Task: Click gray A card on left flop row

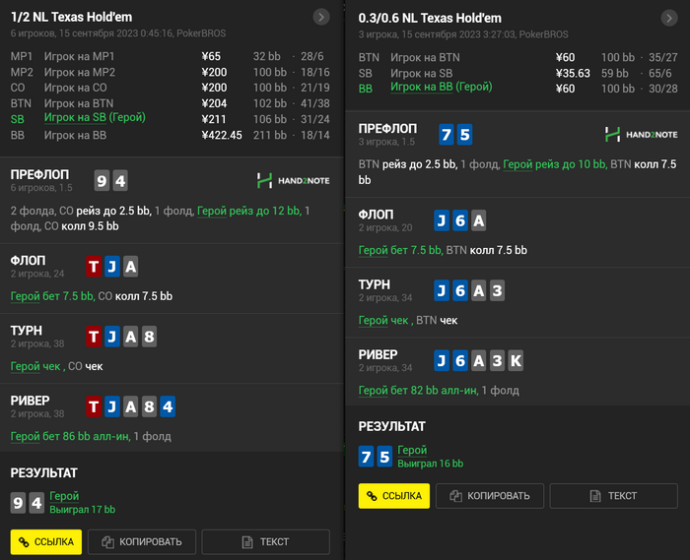Action: [x=131, y=267]
